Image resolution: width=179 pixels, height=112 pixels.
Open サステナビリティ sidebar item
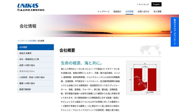pyautogui.click(x=36, y=71)
